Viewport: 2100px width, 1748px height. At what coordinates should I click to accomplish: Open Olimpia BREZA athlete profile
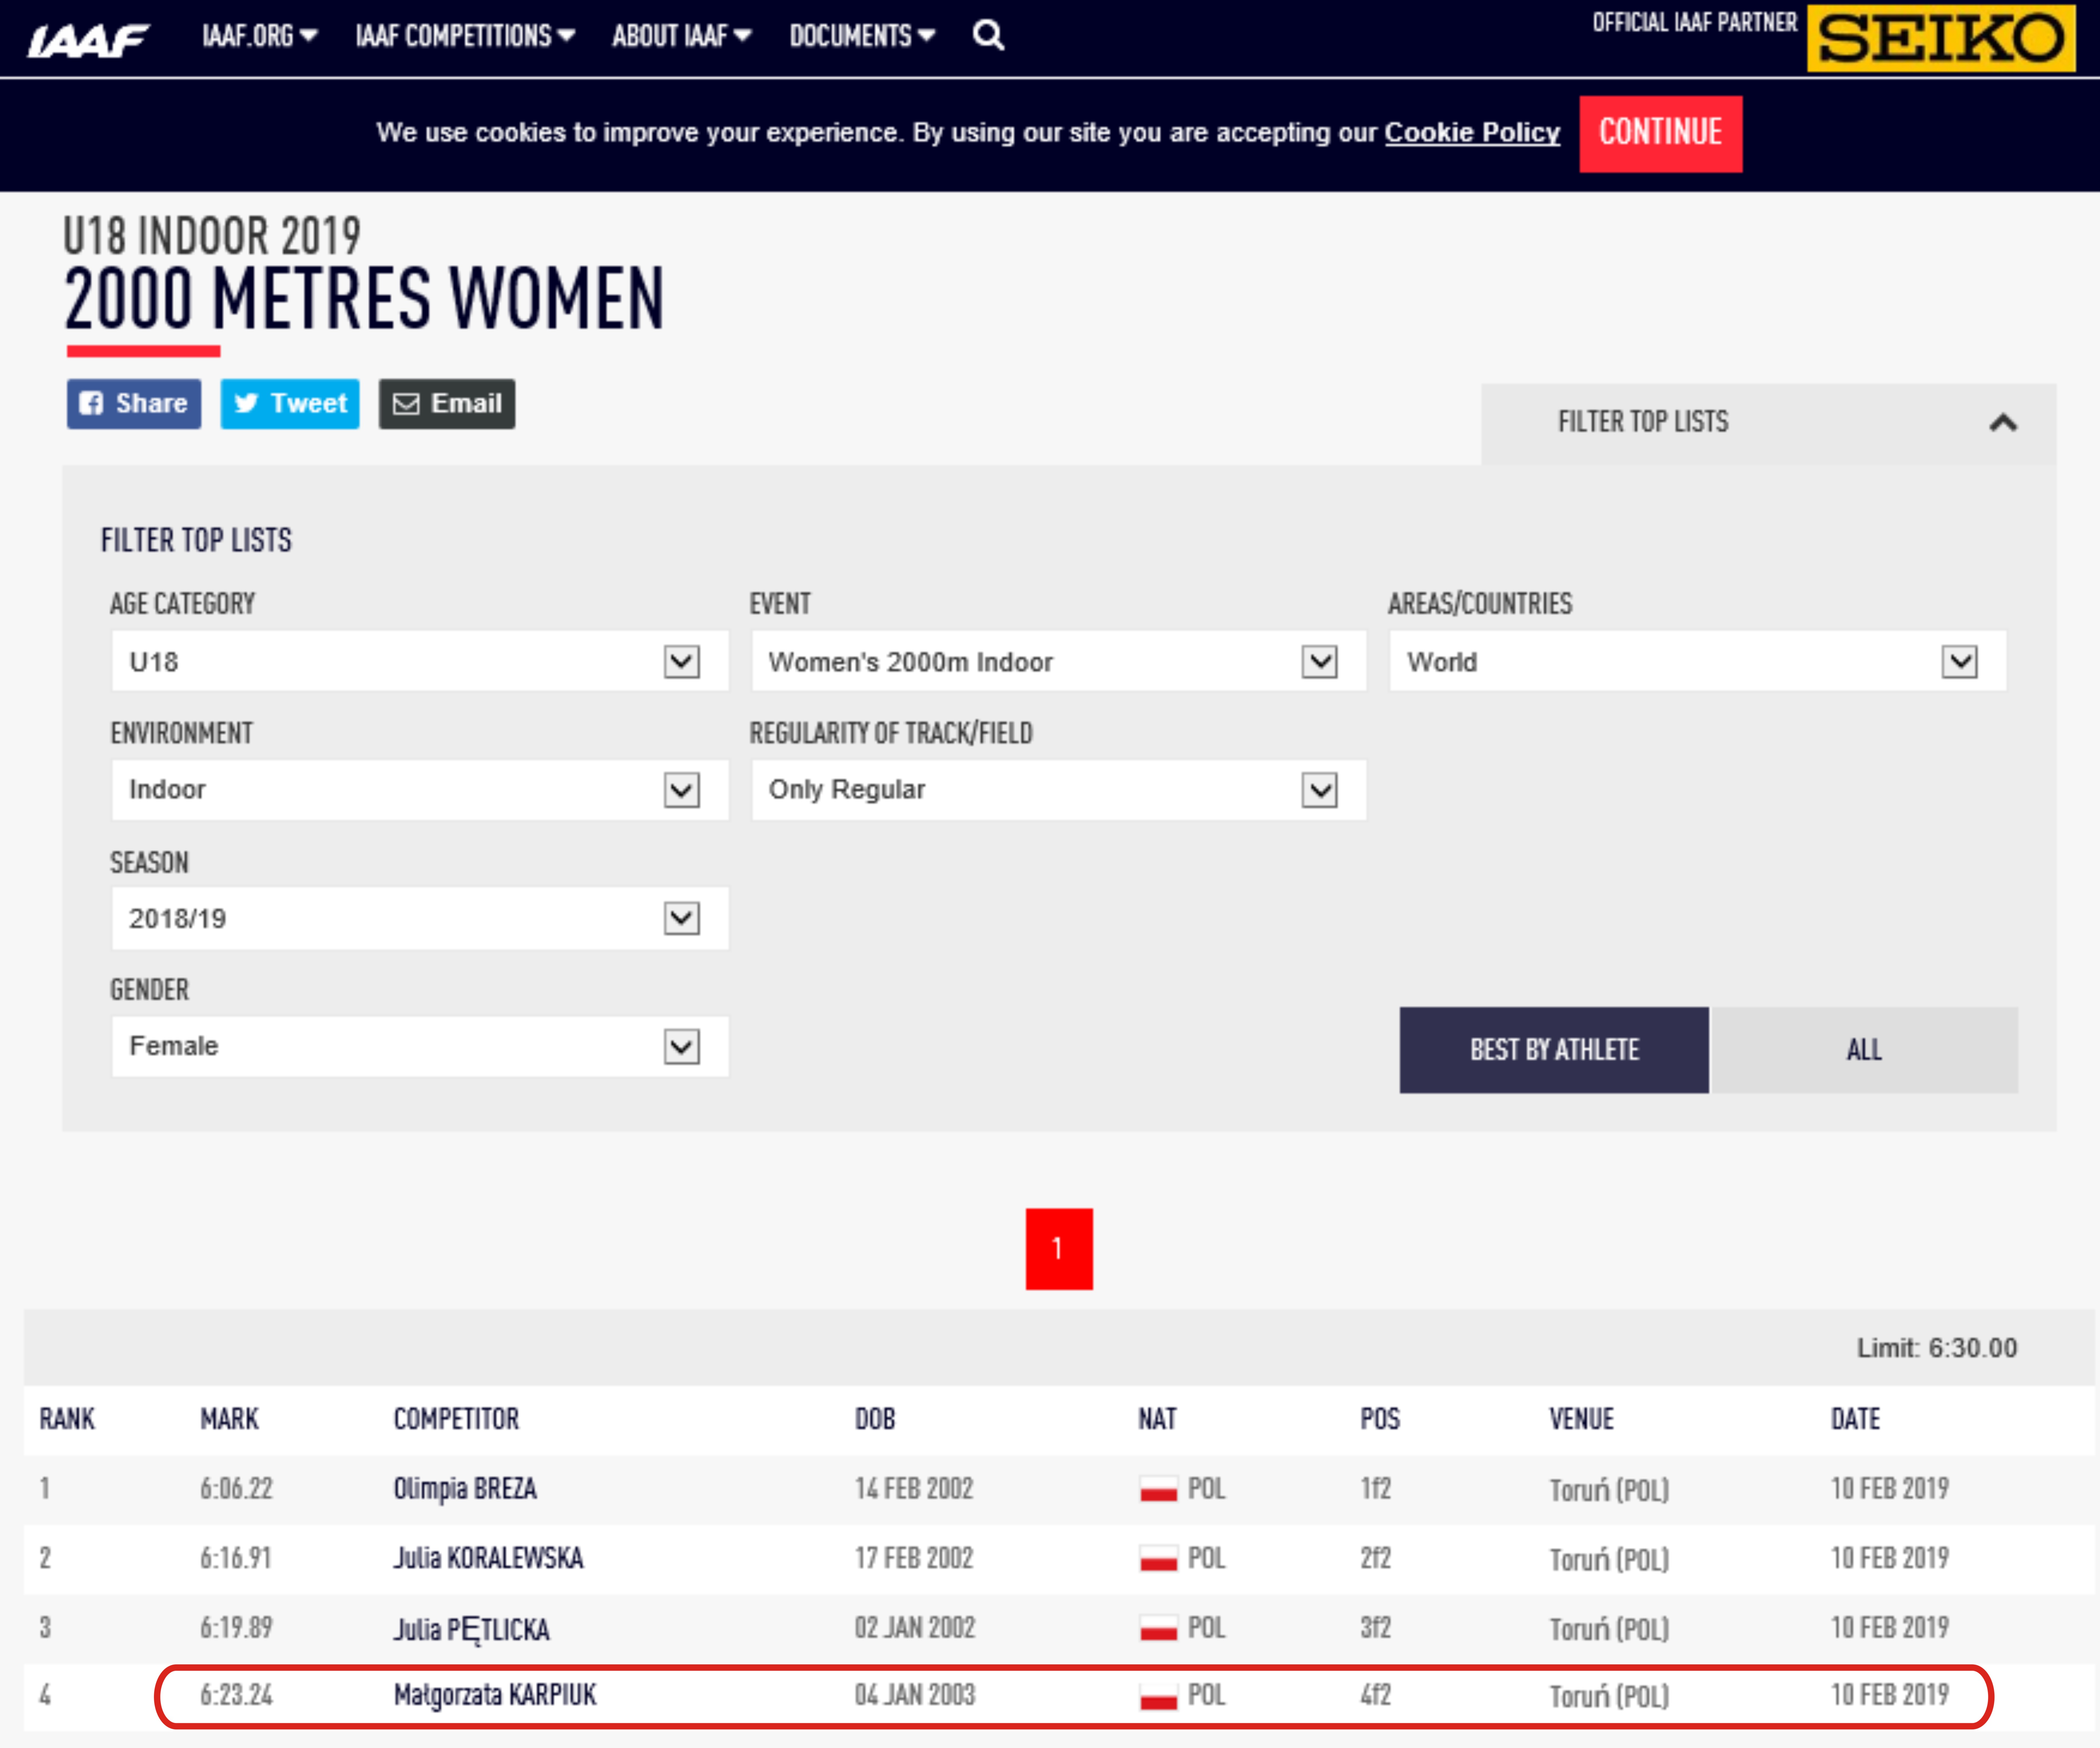[465, 1489]
